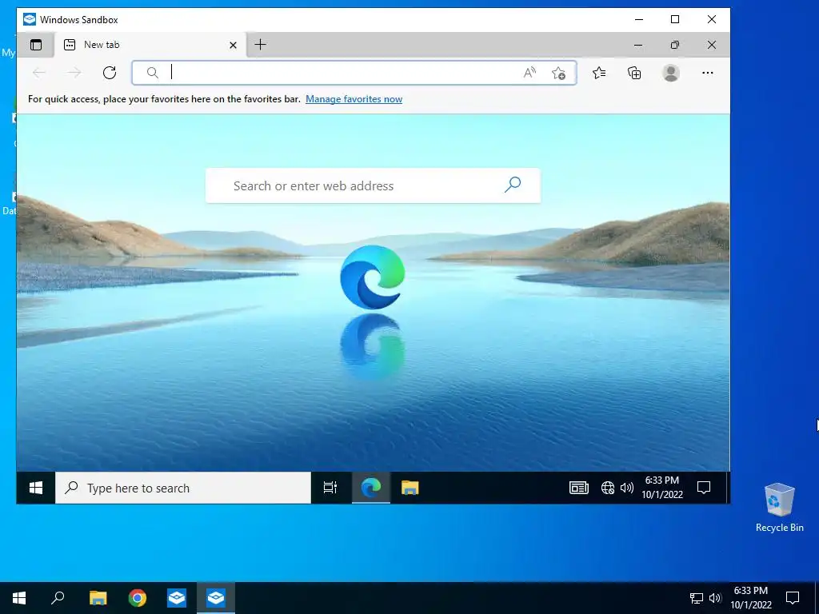Image resolution: width=819 pixels, height=614 pixels.
Task: Open Edge Settings and more menu
Action: click(x=707, y=73)
